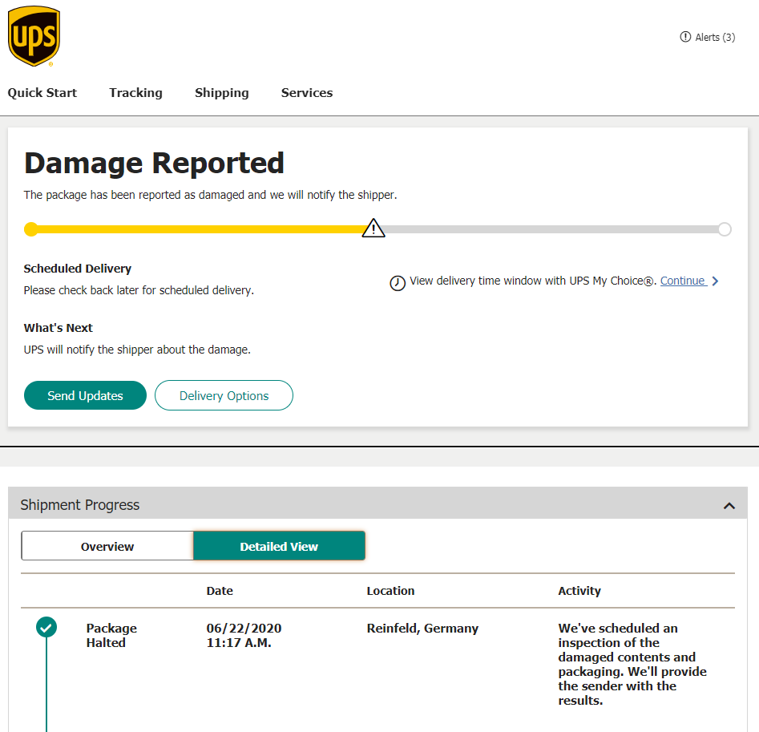Click the Reinfeld, Germany location

[422, 628]
